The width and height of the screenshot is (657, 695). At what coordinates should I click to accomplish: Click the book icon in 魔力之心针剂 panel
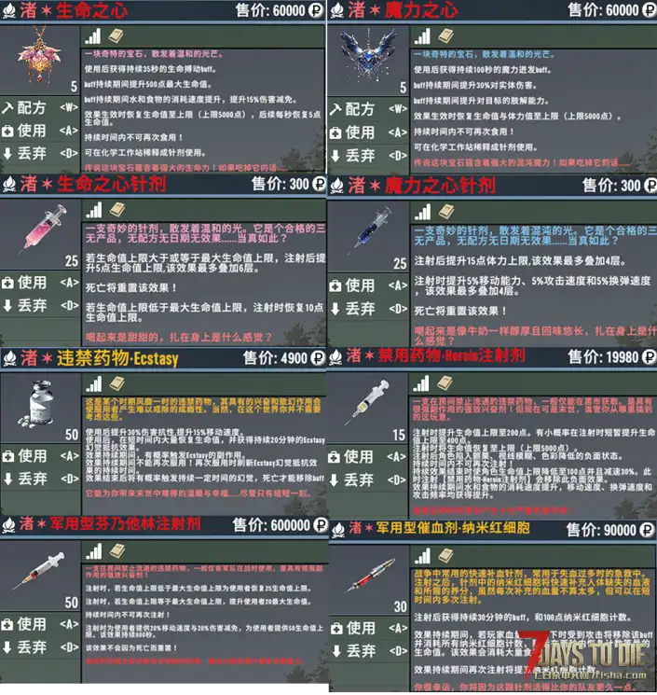(445, 212)
